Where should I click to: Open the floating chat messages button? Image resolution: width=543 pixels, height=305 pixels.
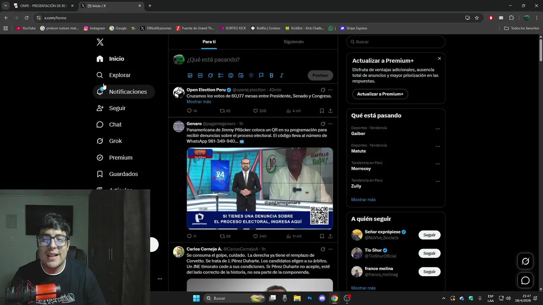pyautogui.click(x=525, y=280)
